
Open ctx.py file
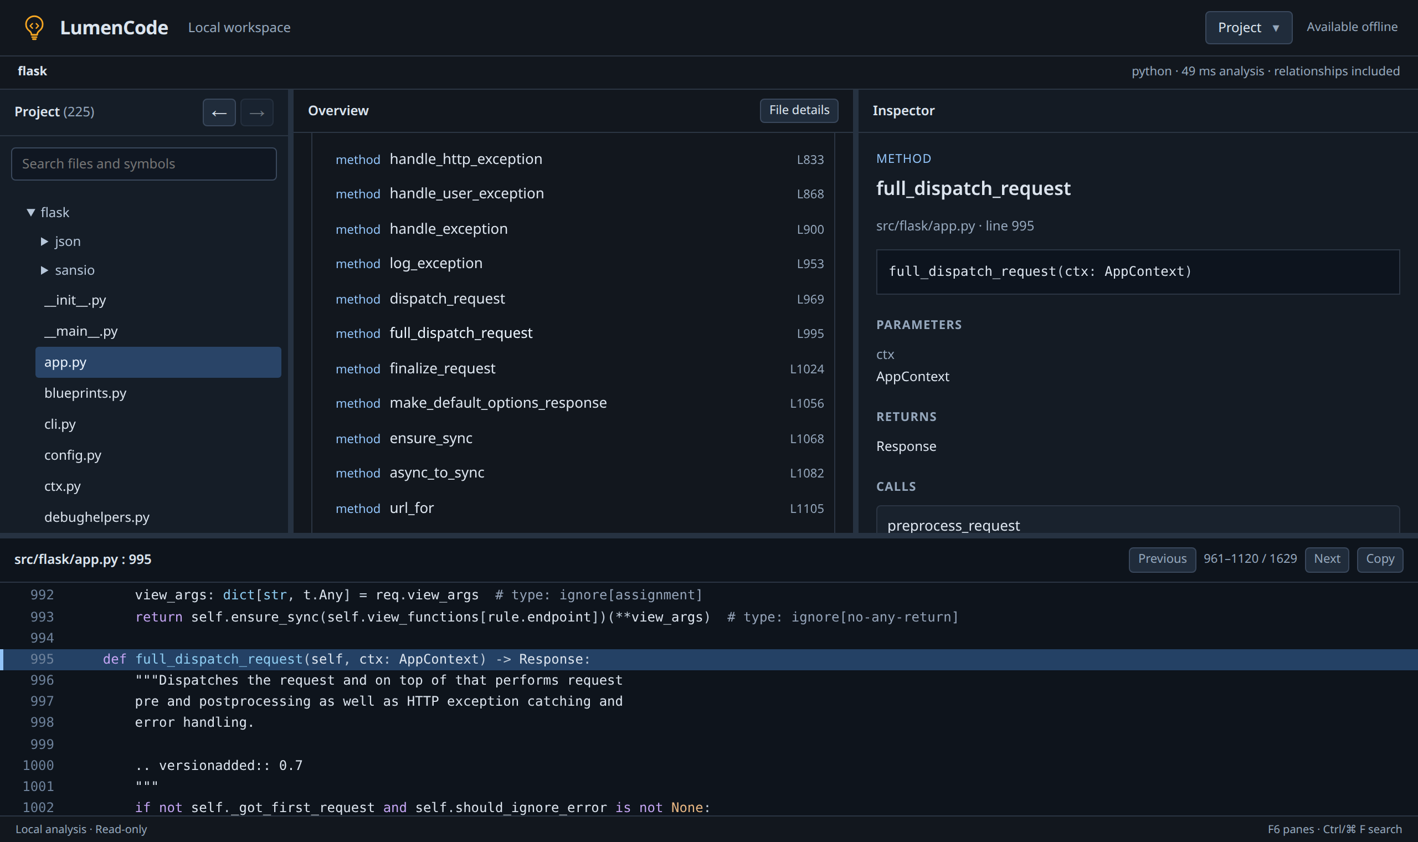(x=158, y=486)
